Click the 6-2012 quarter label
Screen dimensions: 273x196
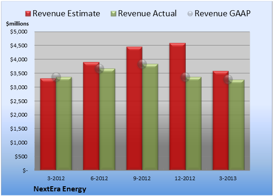99,178
